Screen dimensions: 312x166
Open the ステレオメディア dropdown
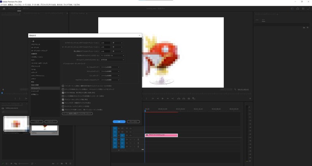110,71
